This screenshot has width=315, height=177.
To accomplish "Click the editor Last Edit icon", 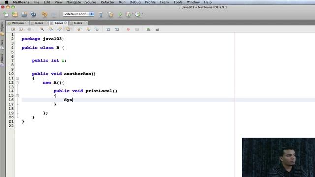I will [x=13, y=29].
